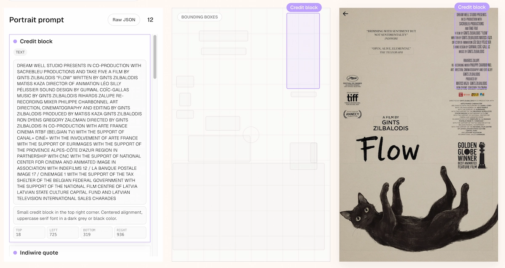Click the Portrait prompt heading

coord(37,20)
